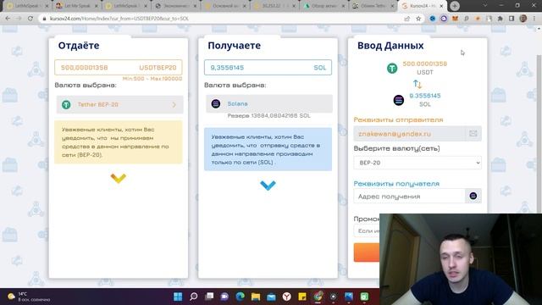This screenshot has height=305, width=542.
Task: Select Tether BEP-20 give currency
Action: pos(119,104)
